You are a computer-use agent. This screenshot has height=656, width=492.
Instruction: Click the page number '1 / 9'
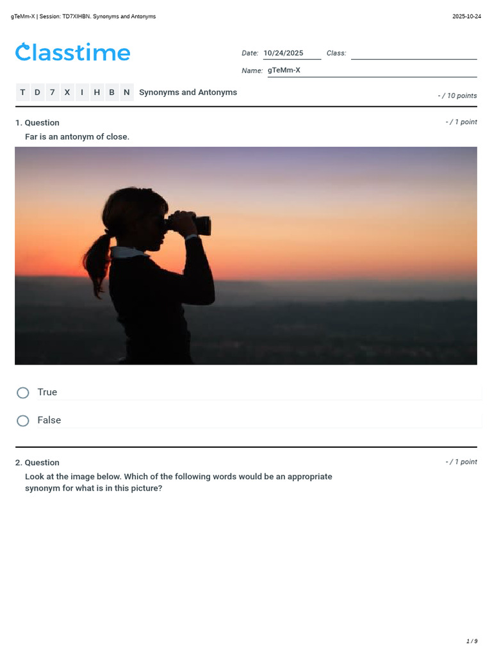click(472, 641)
